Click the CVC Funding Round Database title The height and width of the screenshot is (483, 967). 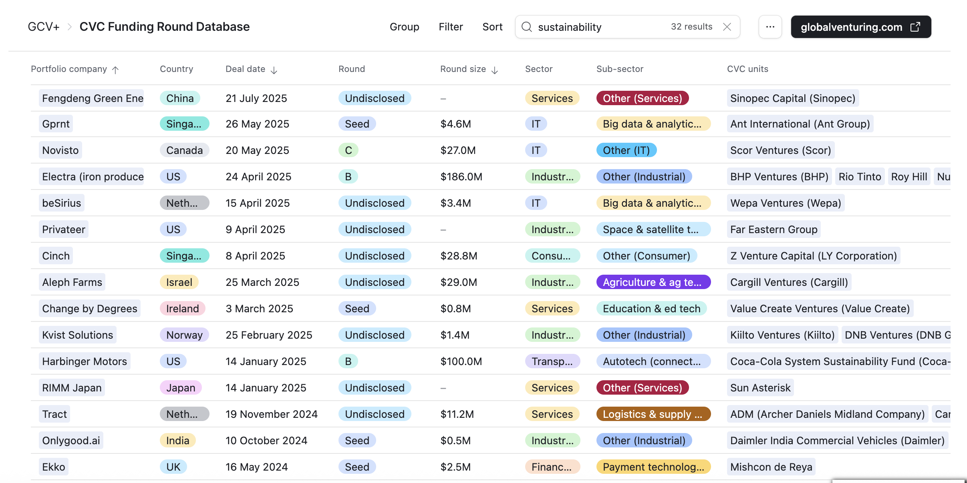coord(164,27)
